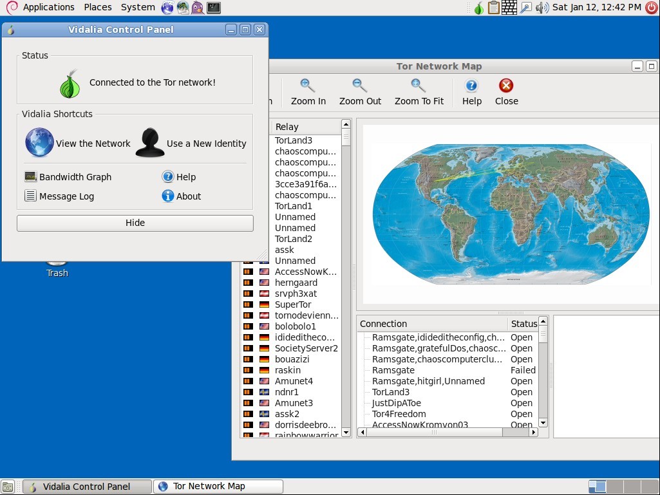Click the onion icon in Vidalia title bar
The height and width of the screenshot is (495, 660).
click(11, 30)
